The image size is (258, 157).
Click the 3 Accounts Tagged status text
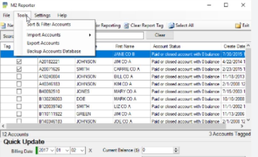tap(230, 134)
